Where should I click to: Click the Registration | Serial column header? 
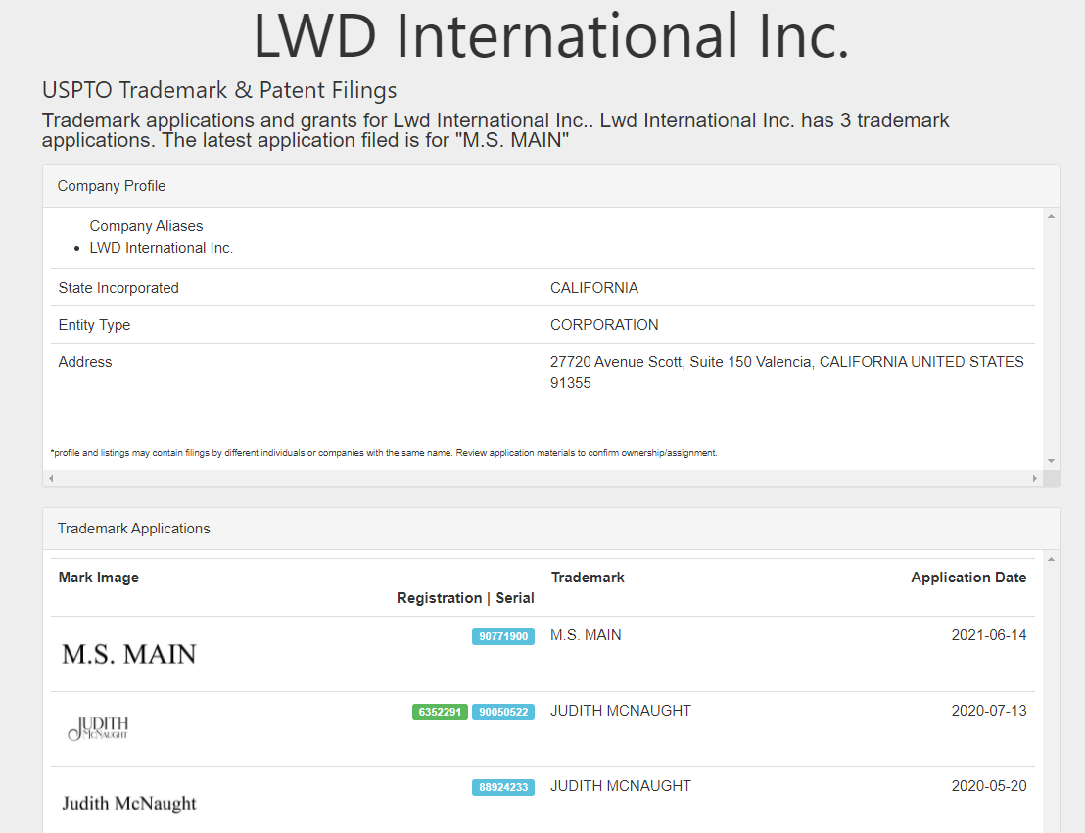[x=465, y=598]
